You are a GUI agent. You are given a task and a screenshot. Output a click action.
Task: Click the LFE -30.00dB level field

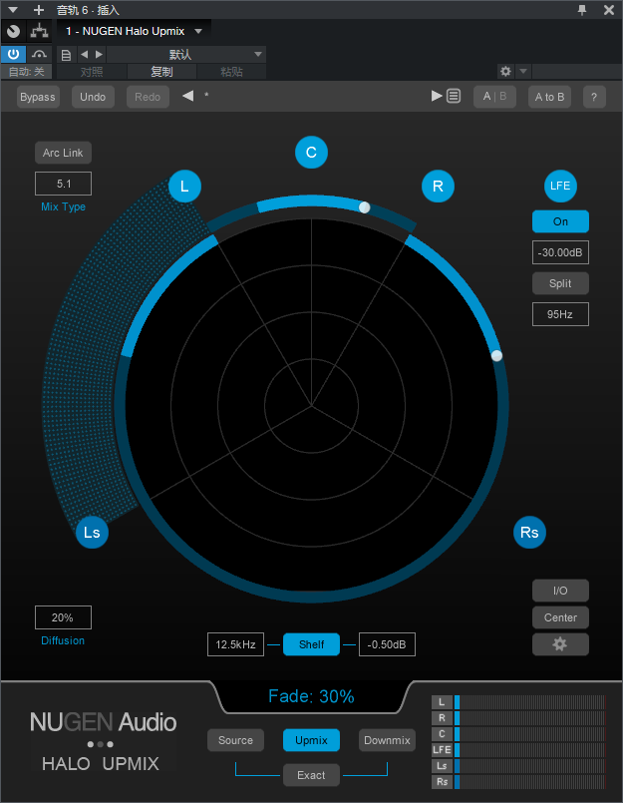click(560, 252)
